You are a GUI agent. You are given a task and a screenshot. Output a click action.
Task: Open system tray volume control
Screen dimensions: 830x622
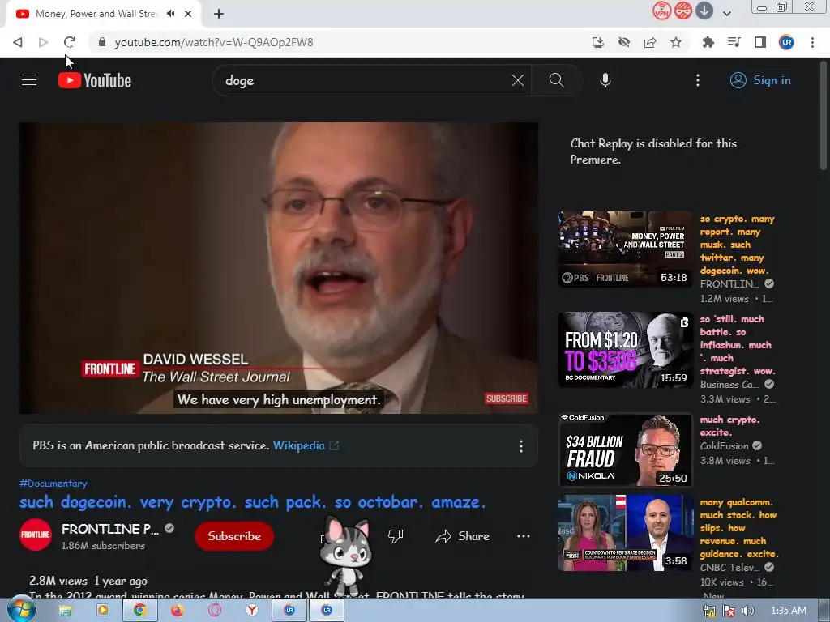pos(747,611)
